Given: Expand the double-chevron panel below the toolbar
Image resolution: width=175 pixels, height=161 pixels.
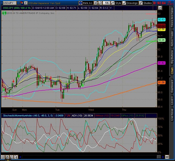Looking at the screenshot, I should (8, 160).
